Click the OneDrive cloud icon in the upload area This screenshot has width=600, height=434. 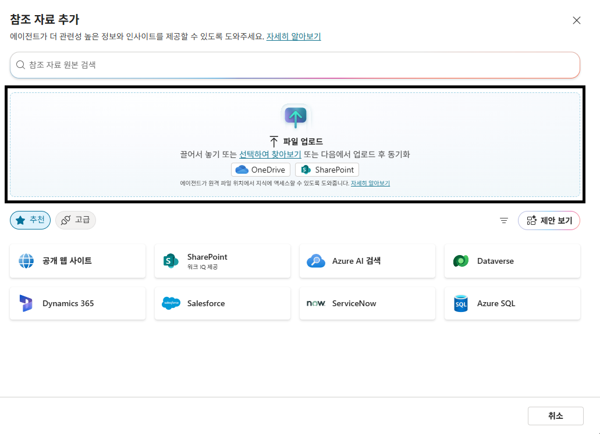(x=242, y=170)
